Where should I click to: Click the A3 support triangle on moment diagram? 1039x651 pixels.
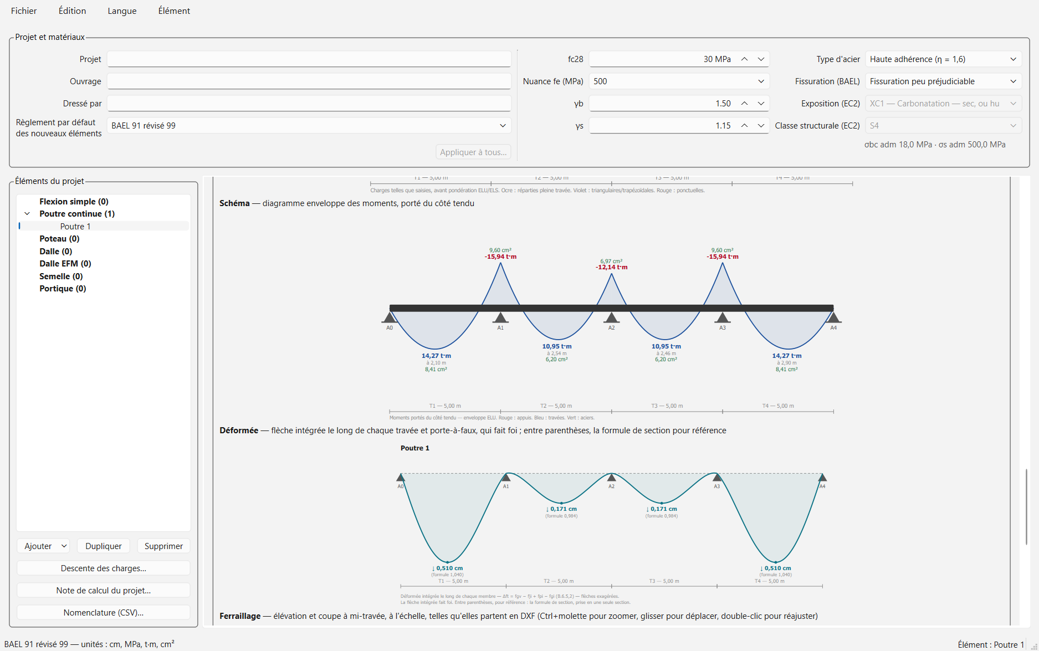click(722, 317)
